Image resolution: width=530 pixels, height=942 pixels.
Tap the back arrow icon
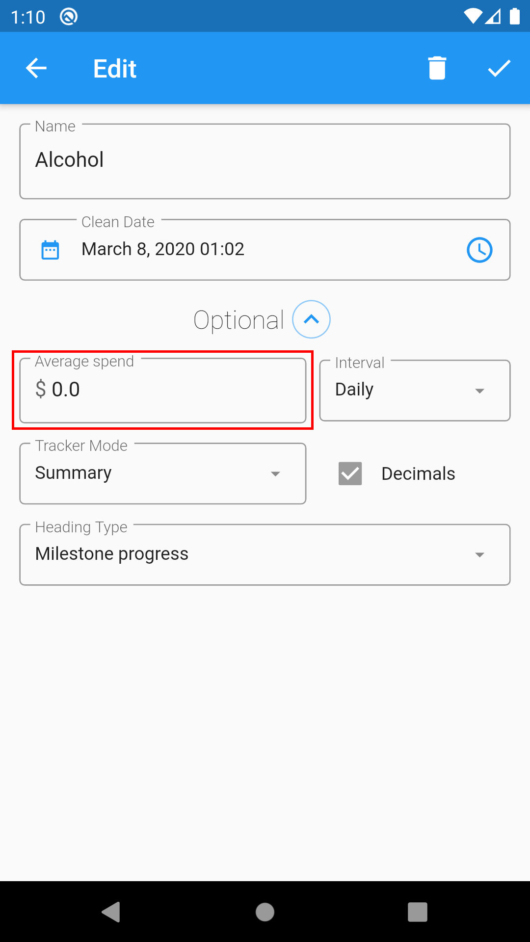coord(36,68)
